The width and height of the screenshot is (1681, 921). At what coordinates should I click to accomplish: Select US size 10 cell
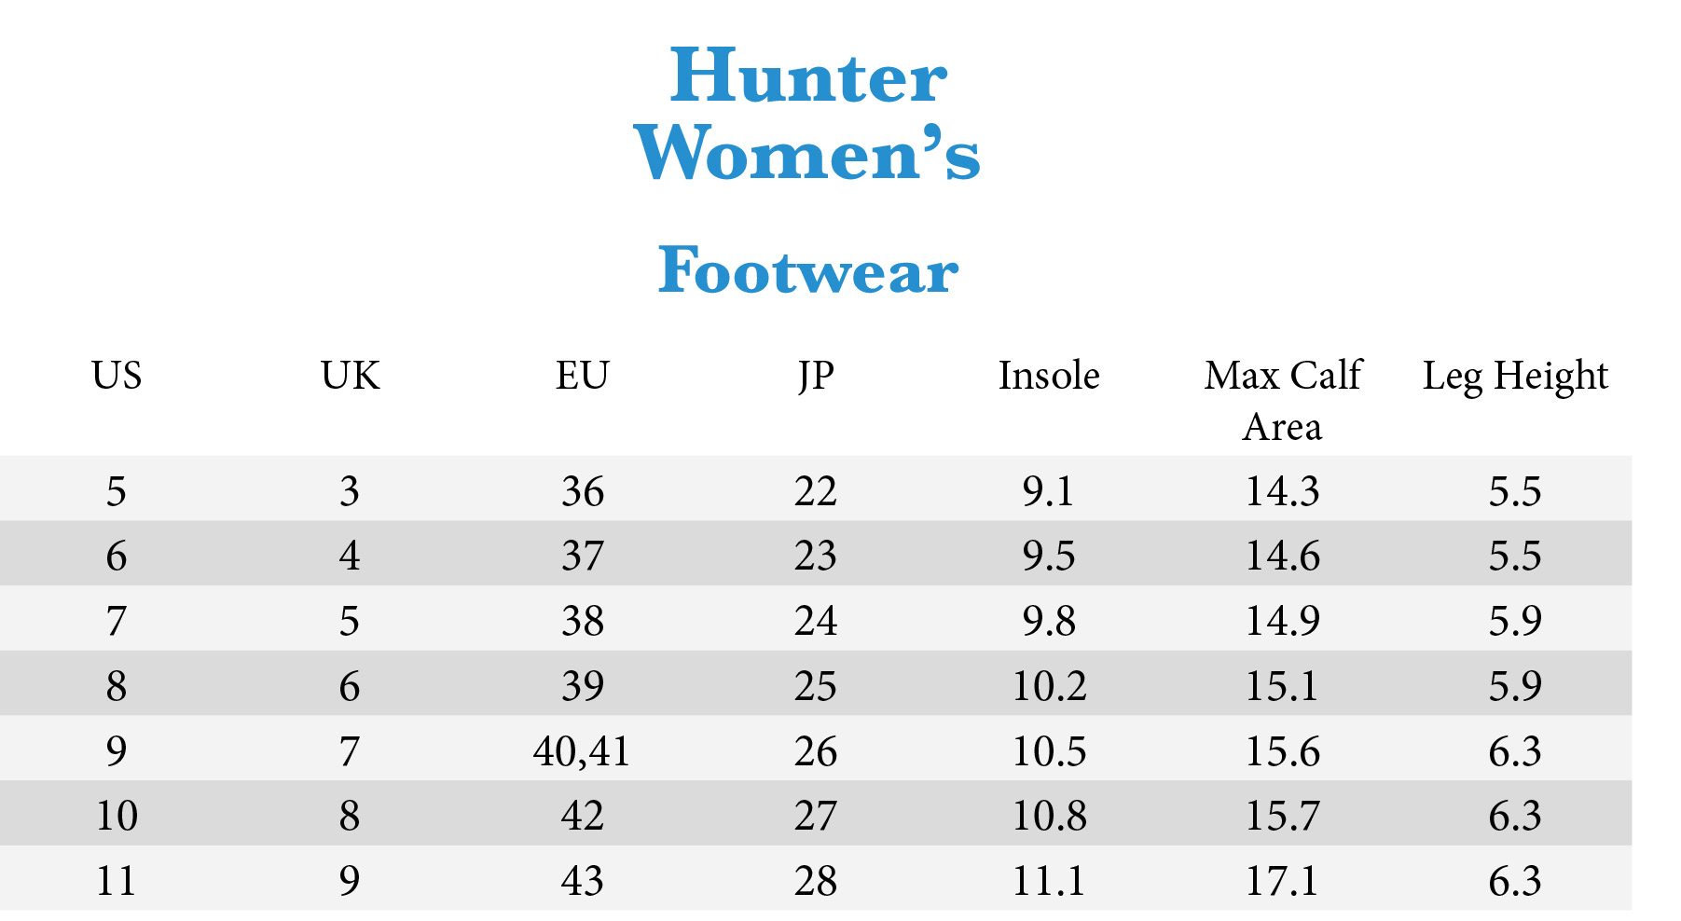(x=117, y=816)
